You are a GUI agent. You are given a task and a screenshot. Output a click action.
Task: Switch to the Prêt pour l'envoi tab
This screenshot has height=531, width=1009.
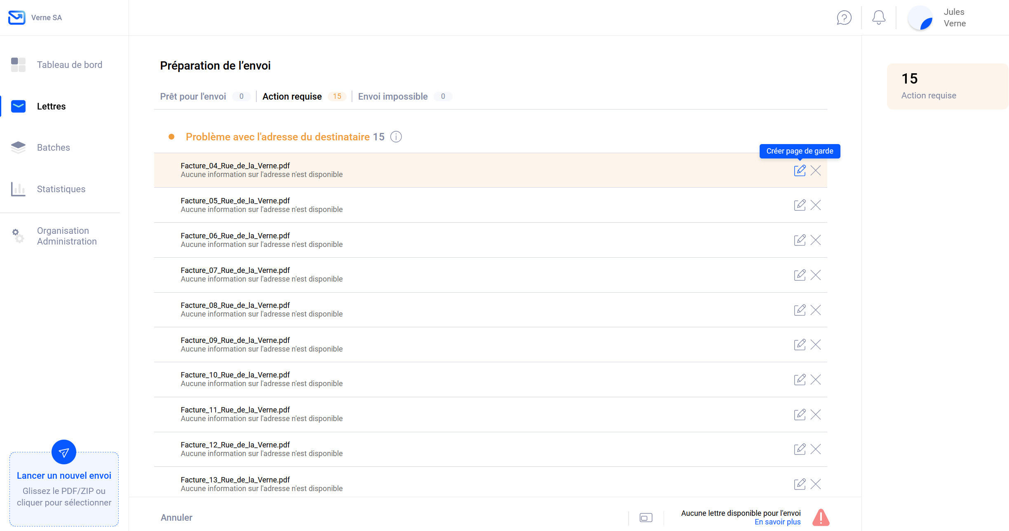coord(193,96)
